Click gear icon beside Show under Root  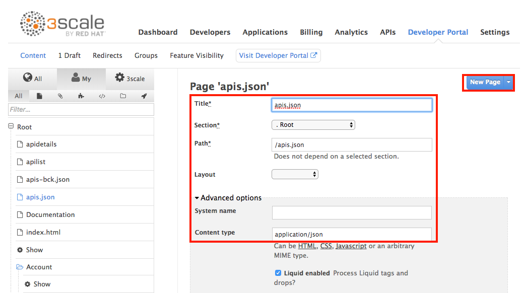click(20, 250)
